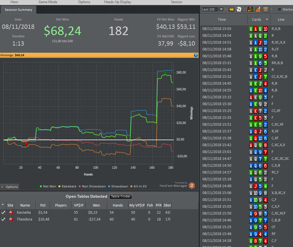293x247 pixels.
Task: Select the 15:50 hand with line C,XC,XCF
Action: pyautogui.click(x=247, y=213)
